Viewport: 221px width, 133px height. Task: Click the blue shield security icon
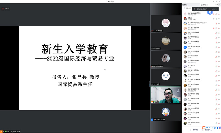click(x=210, y=12)
